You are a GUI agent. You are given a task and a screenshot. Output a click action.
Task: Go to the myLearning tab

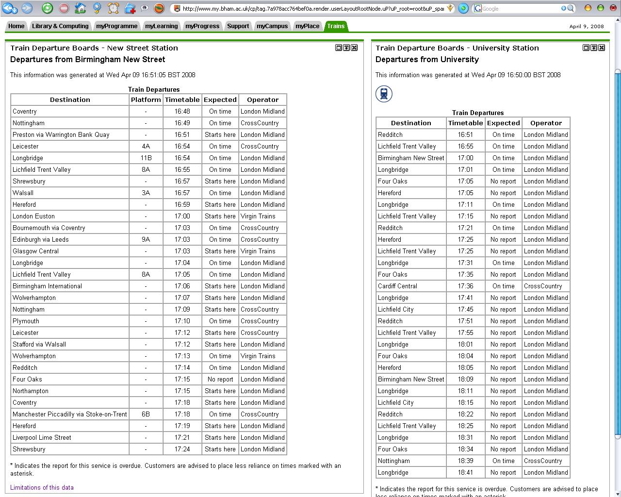click(161, 26)
